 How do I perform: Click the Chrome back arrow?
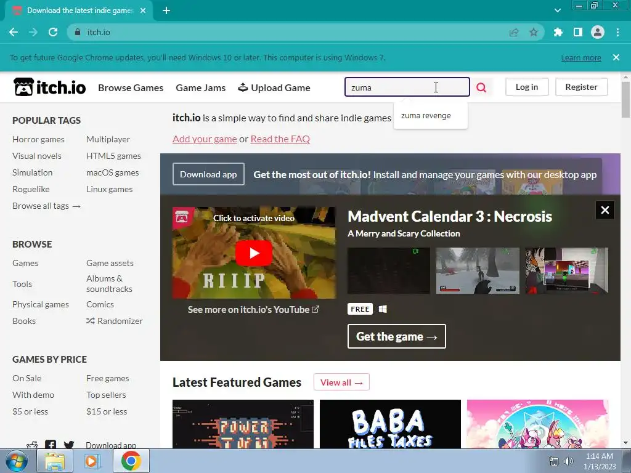tap(14, 32)
